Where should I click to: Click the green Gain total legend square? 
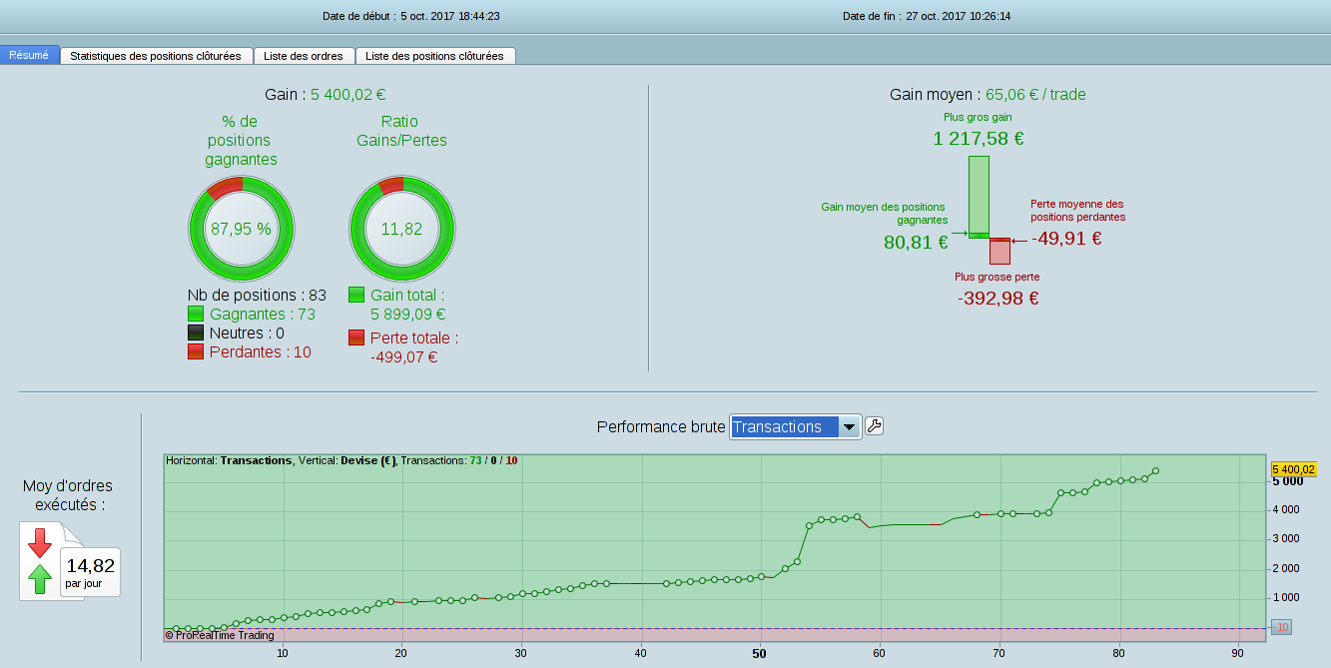coord(356,296)
